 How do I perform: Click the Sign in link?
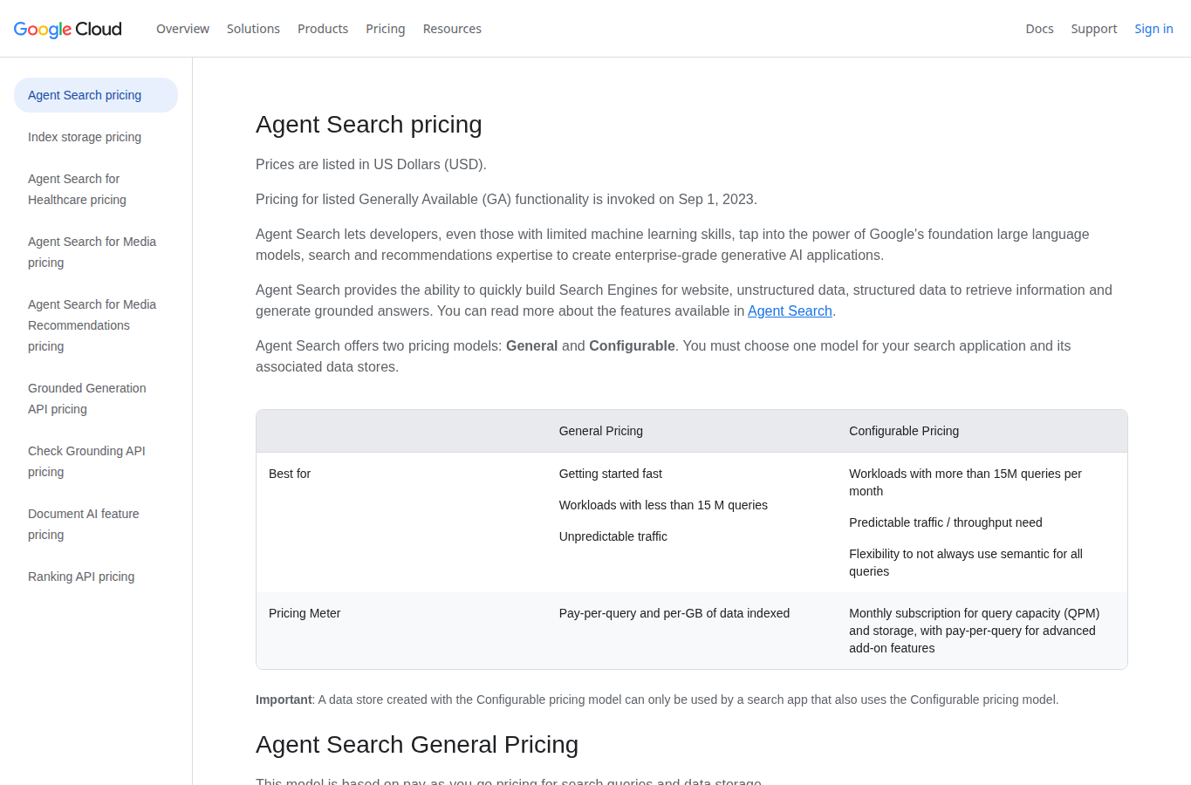1153,29
